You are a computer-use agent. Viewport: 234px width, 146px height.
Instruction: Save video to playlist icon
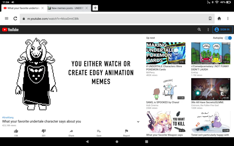click(99, 131)
